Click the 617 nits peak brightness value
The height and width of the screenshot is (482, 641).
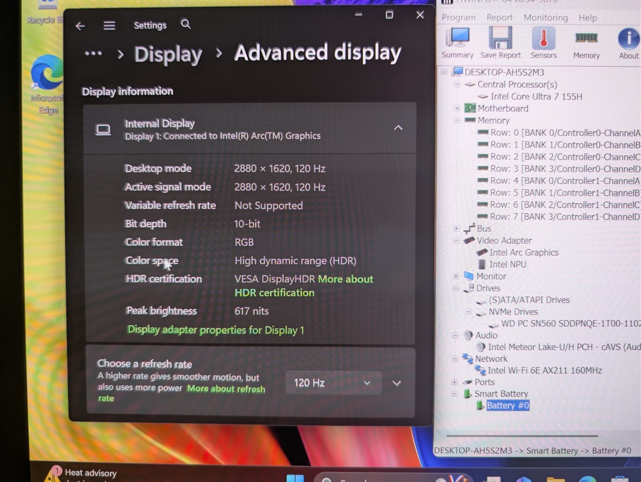tap(252, 311)
